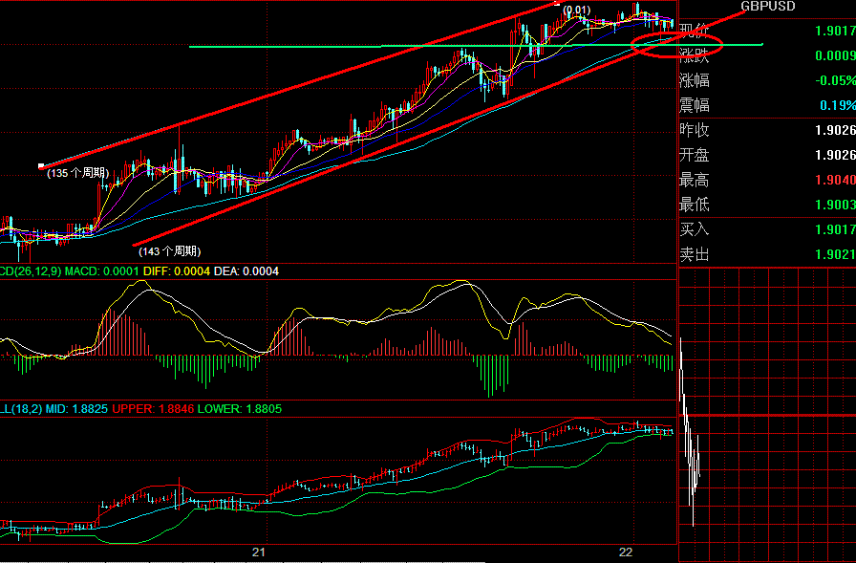856x563 pixels.
Task: Click the MID: 1.8825 Bollinger readout
Action: tap(76, 409)
